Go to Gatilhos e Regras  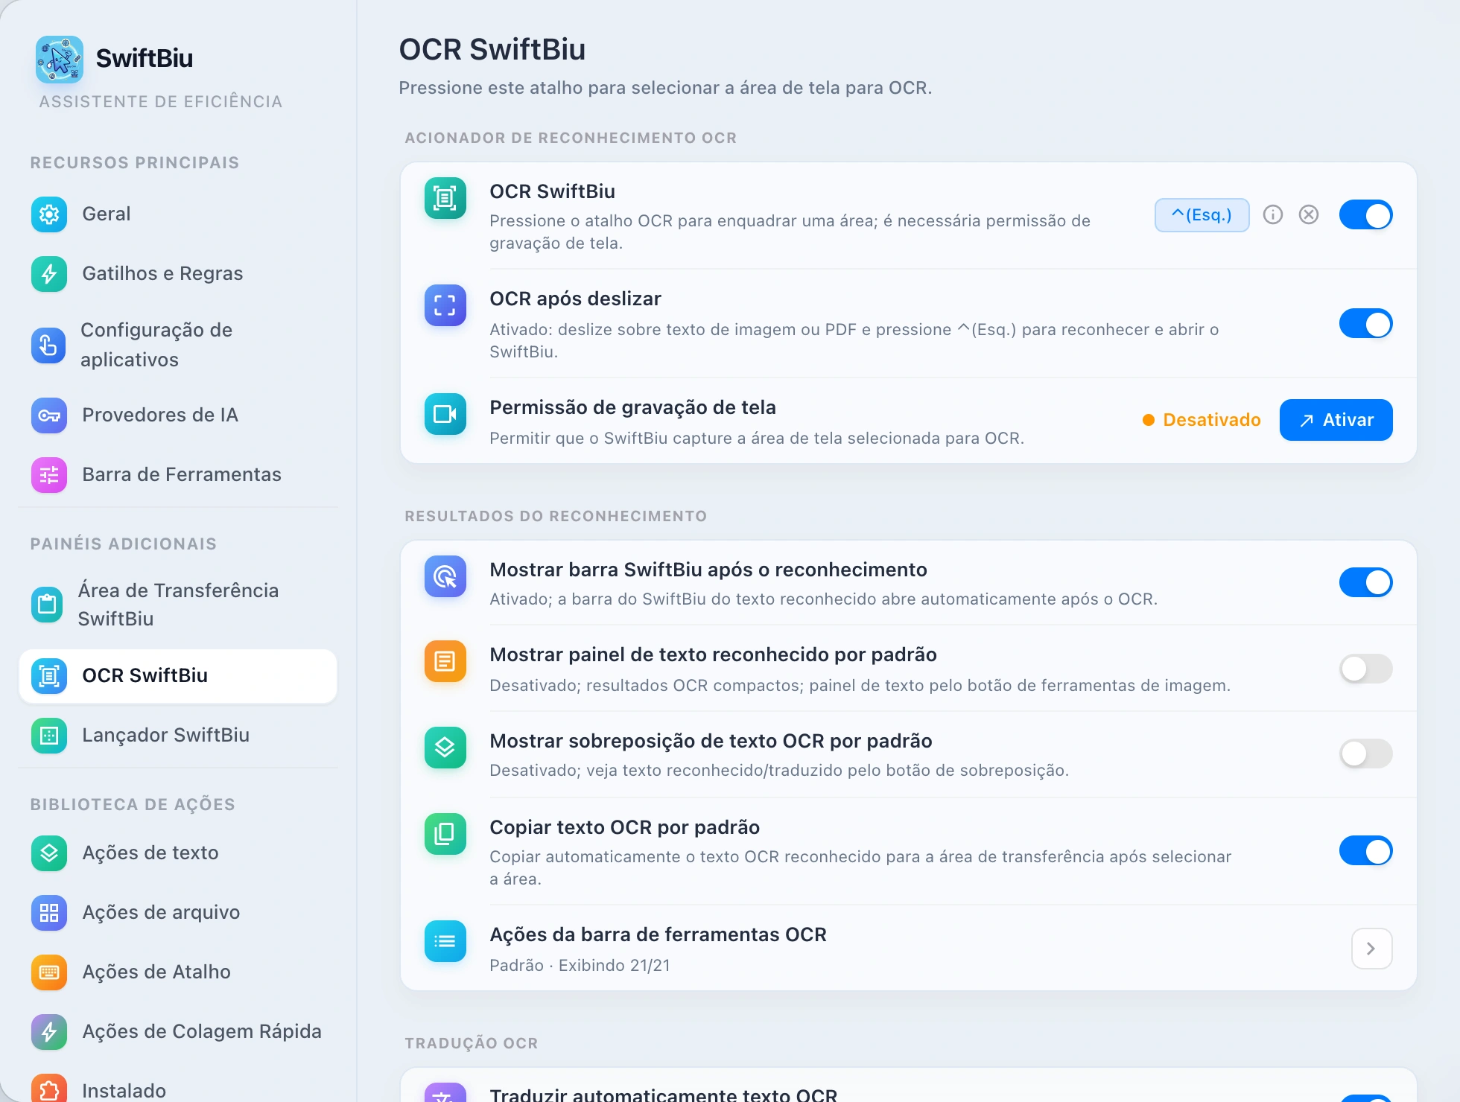point(177,274)
